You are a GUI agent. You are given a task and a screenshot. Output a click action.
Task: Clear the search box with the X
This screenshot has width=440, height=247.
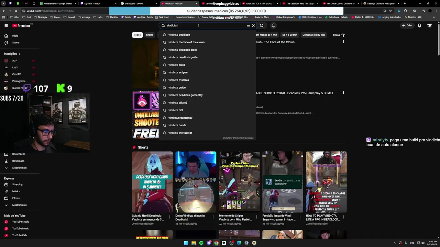253,25
